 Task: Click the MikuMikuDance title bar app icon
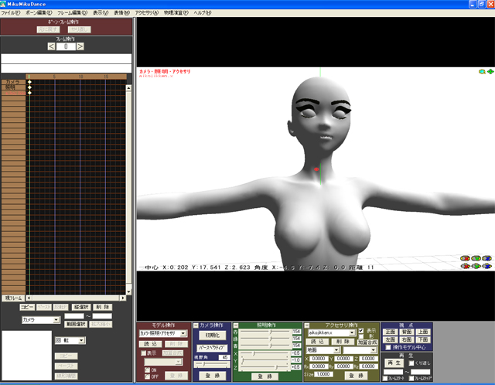pyautogui.click(x=3, y=4)
